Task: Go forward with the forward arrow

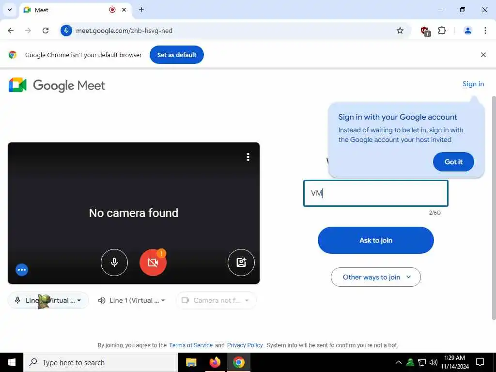Action: click(28, 31)
